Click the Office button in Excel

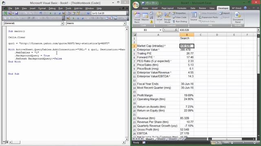point(136,5)
